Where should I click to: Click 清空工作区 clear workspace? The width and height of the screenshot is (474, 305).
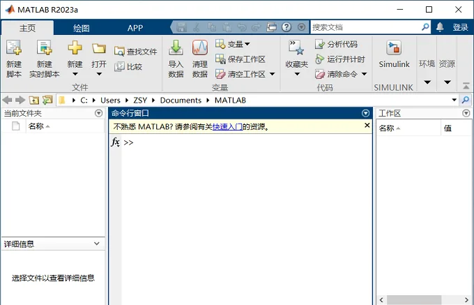click(240, 74)
